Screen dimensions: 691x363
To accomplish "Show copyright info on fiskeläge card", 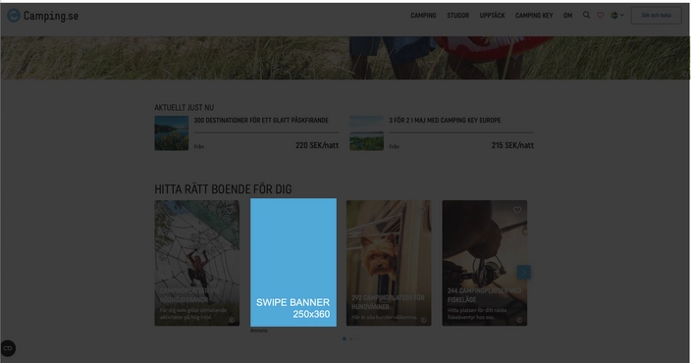I will pyautogui.click(x=519, y=320).
